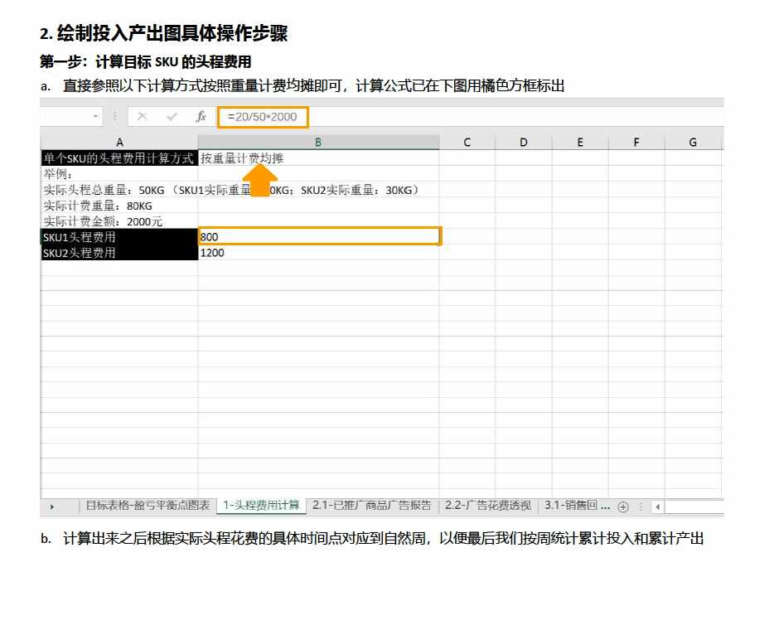The height and width of the screenshot is (635, 764).
Task: Click cell with text 举例：
Action: (x=119, y=174)
